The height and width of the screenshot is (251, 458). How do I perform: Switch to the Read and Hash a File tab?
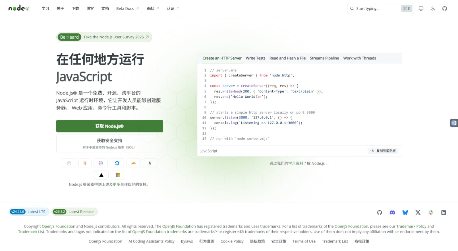287,58
